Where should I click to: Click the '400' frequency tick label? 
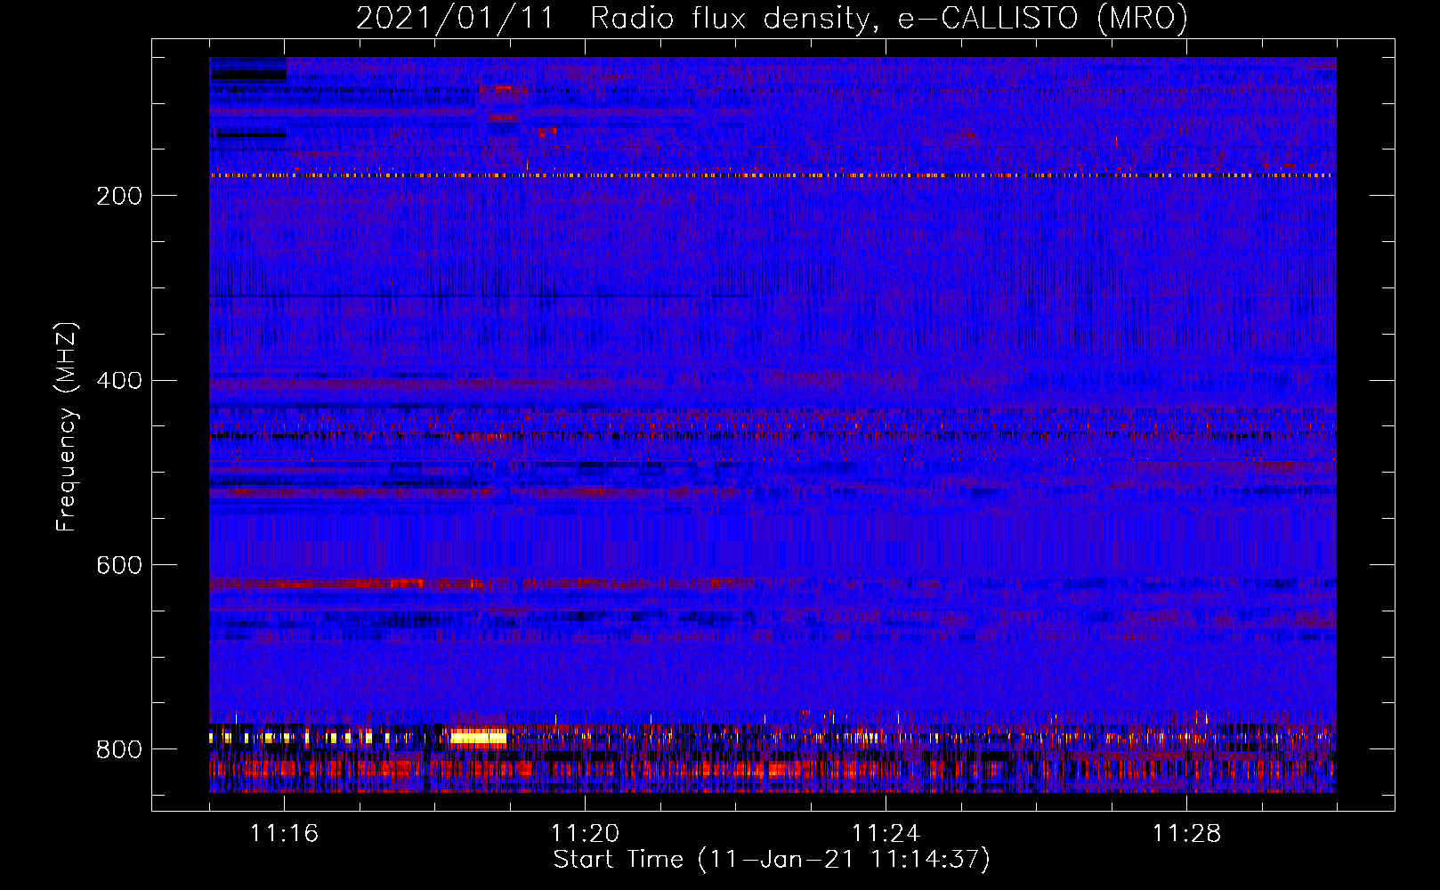119,381
